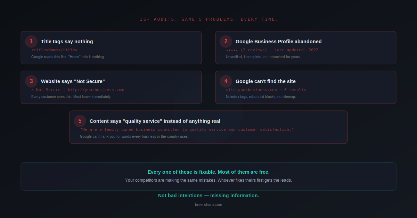The image size is (417, 218).
Task: Select the "Google Business Profile abandoned" heading
Action: click(x=278, y=42)
